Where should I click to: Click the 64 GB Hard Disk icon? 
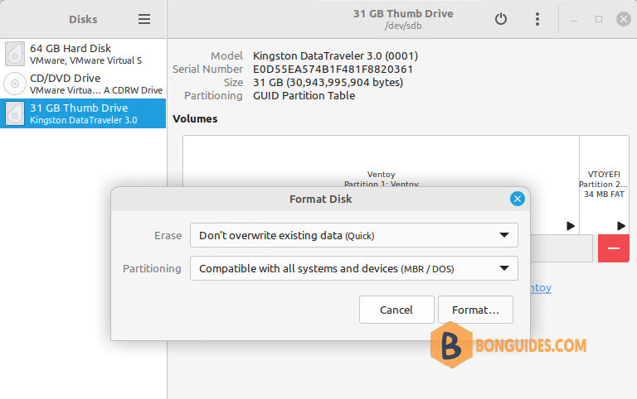15,54
